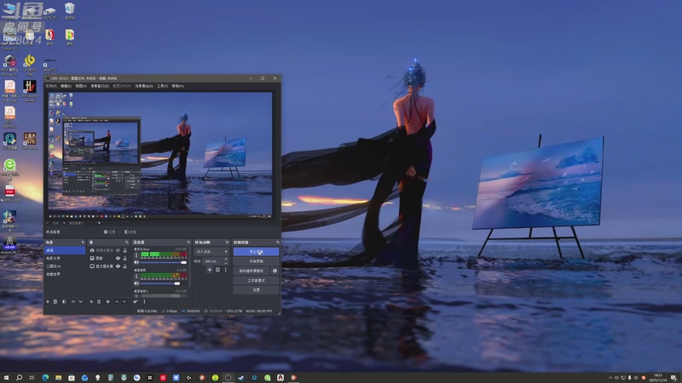Remove the scene transition with the trash icon
This screenshot has height=383, width=682.
pyautogui.click(x=218, y=270)
